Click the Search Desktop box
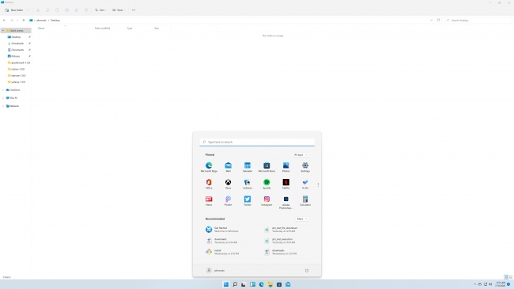The width and height of the screenshot is (514, 289). click(x=478, y=21)
